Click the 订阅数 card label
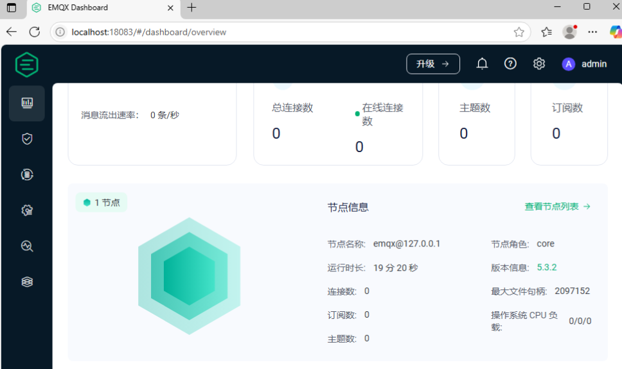622x369 pixels. point(567,108)
